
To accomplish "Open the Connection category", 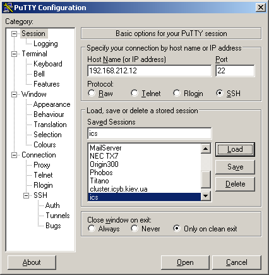I will [39, 155].
